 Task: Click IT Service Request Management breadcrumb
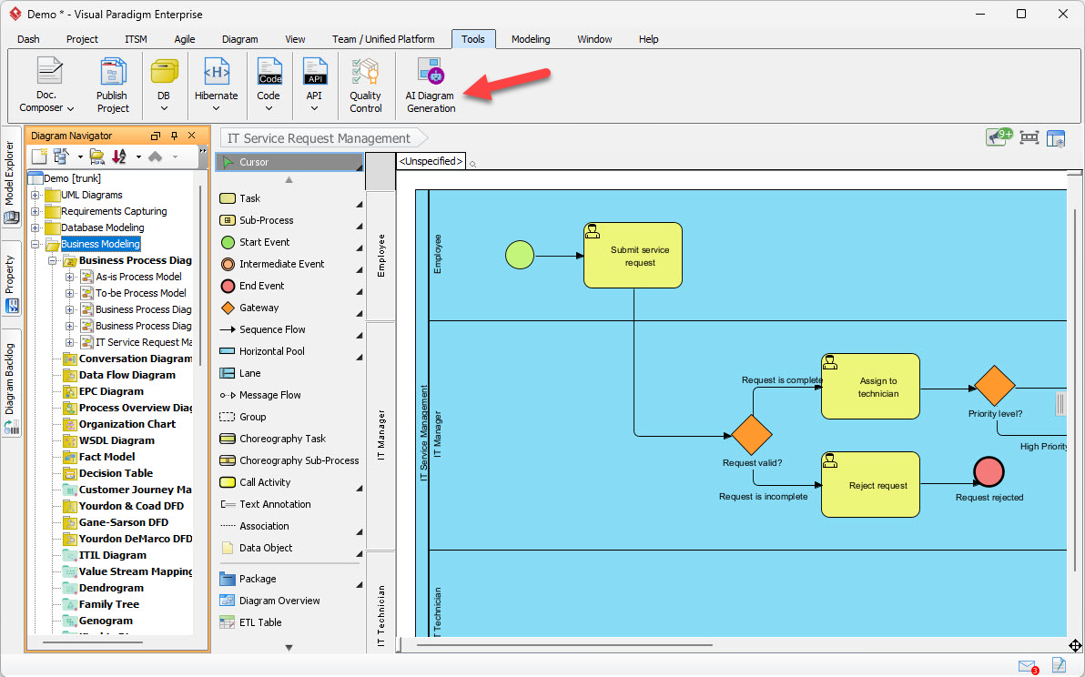(x=319, y=138)
